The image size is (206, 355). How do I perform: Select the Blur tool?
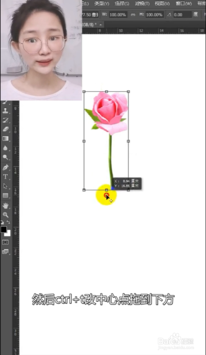point(5,148)
